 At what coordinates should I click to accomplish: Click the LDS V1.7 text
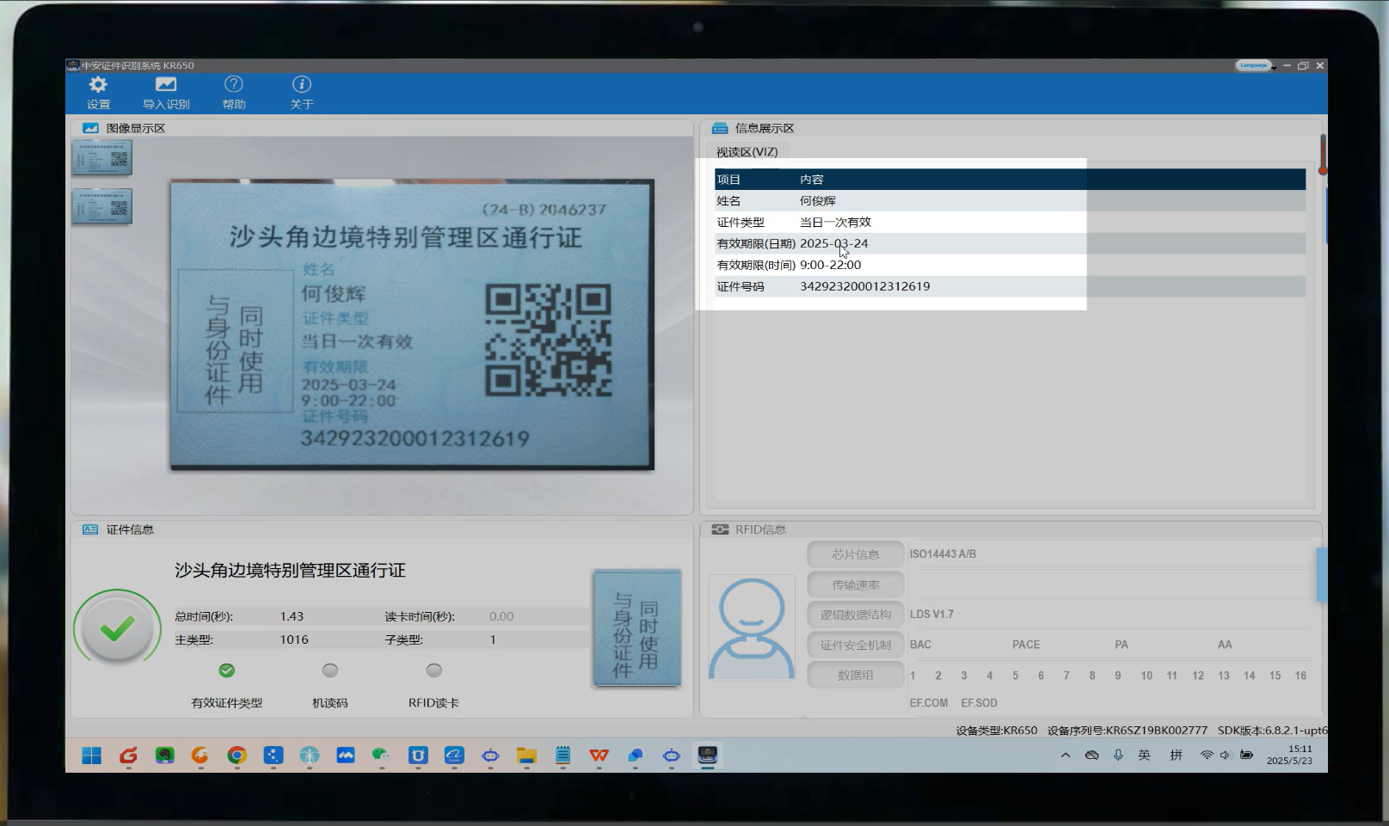(x=931, y=615)
